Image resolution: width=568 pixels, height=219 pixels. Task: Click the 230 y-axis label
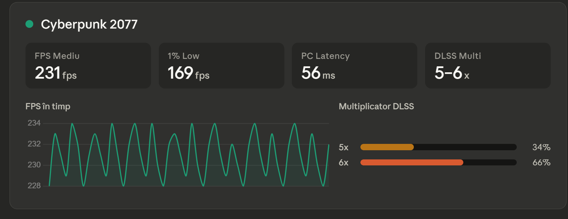tap(34, 165)
